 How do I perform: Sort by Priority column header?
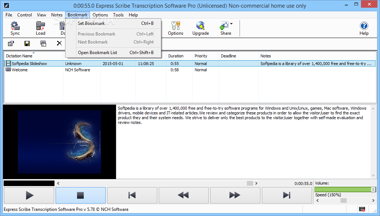[206, 56]
